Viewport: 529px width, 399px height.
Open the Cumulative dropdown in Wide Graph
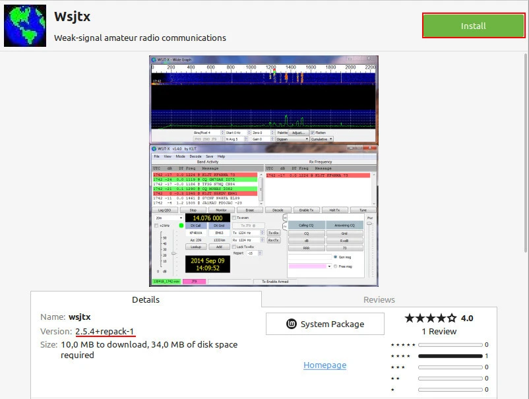[322, 139]
